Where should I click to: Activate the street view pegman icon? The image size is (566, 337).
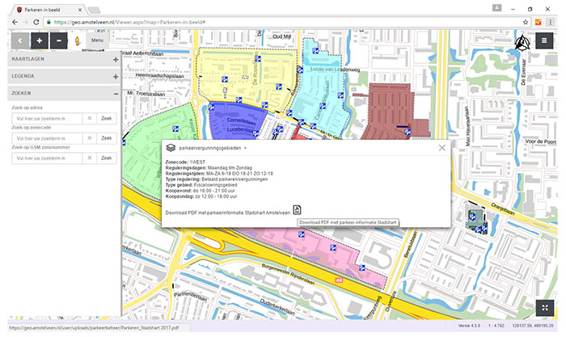click(x=78, y=41)
